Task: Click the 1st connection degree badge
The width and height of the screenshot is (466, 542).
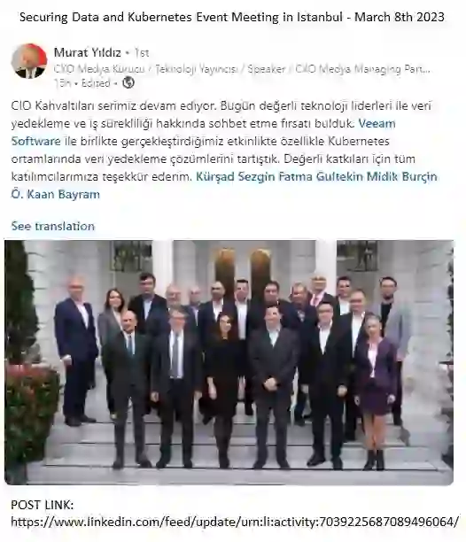Action: [142, 53]
